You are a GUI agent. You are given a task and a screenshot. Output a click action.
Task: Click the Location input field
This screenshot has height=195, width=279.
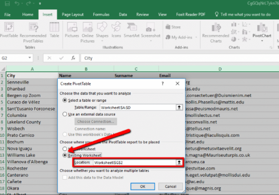coord(135,162)
